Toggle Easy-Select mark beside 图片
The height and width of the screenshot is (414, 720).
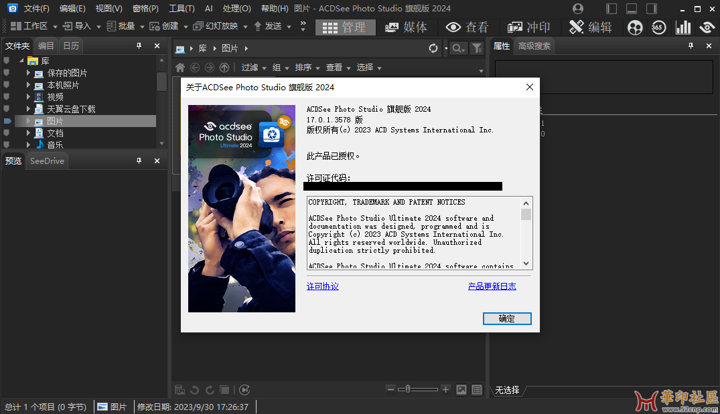click(7, 121)
